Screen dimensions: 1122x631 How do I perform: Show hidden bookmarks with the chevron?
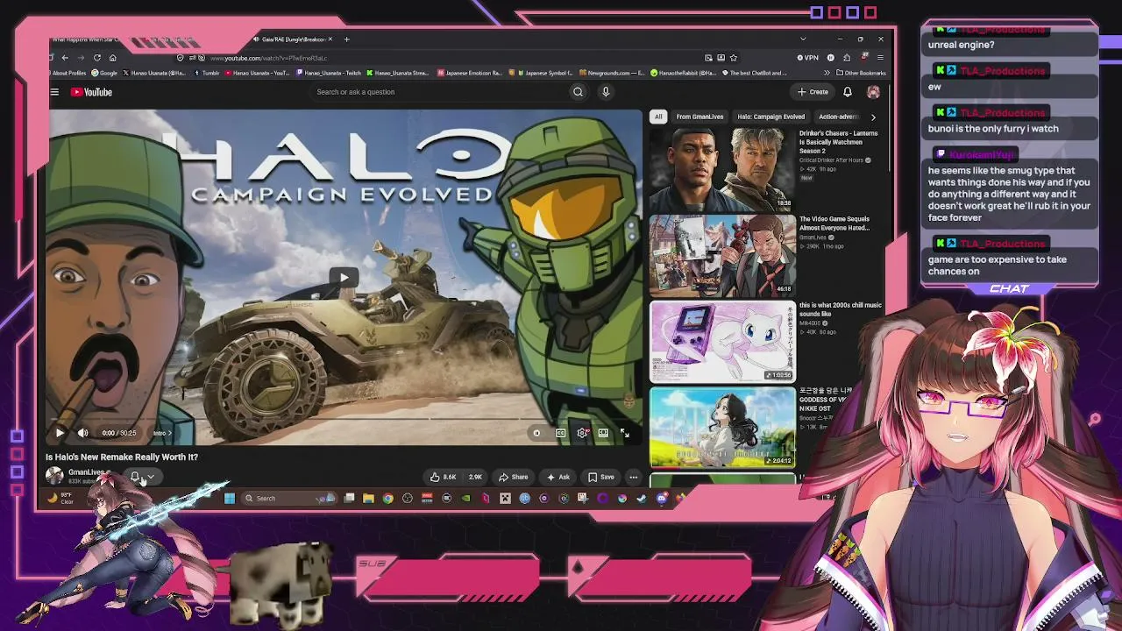pyautogui.click(x=825, y=74)
